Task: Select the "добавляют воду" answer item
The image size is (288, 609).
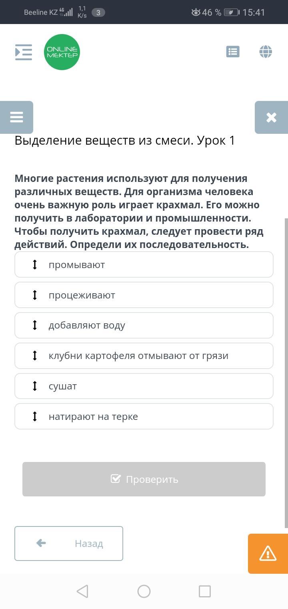Action: click(x=144, y=325)
